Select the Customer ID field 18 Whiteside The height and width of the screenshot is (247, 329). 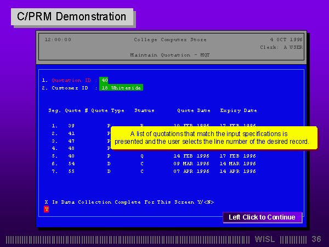point(121,88)
